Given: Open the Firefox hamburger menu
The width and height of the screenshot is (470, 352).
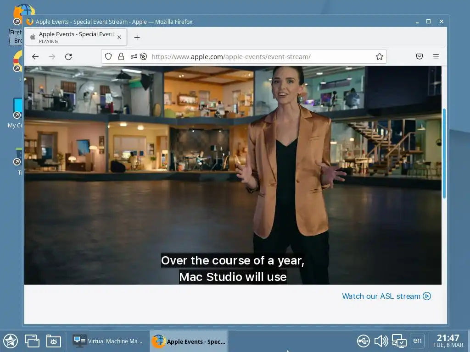Looking at the screenshot, I should click(436, 56).
